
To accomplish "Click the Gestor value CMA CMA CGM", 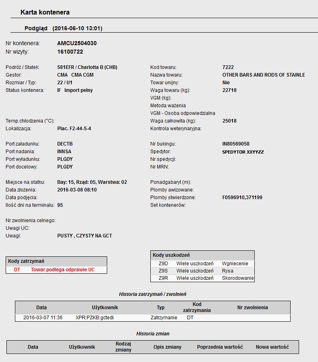I will pos(75,75).
